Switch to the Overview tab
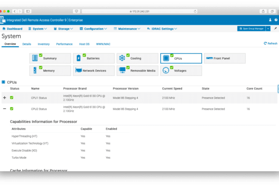The image size is (279, 186). (x=10, y=44)
